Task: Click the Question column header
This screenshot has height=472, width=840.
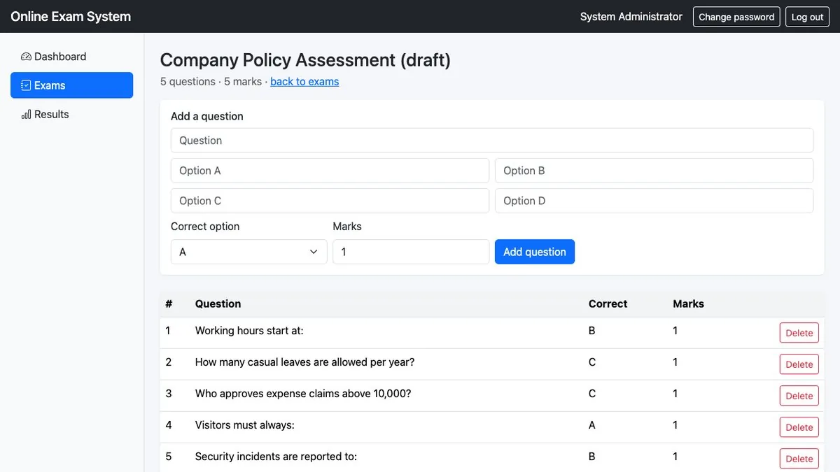Action: (218, 304)
